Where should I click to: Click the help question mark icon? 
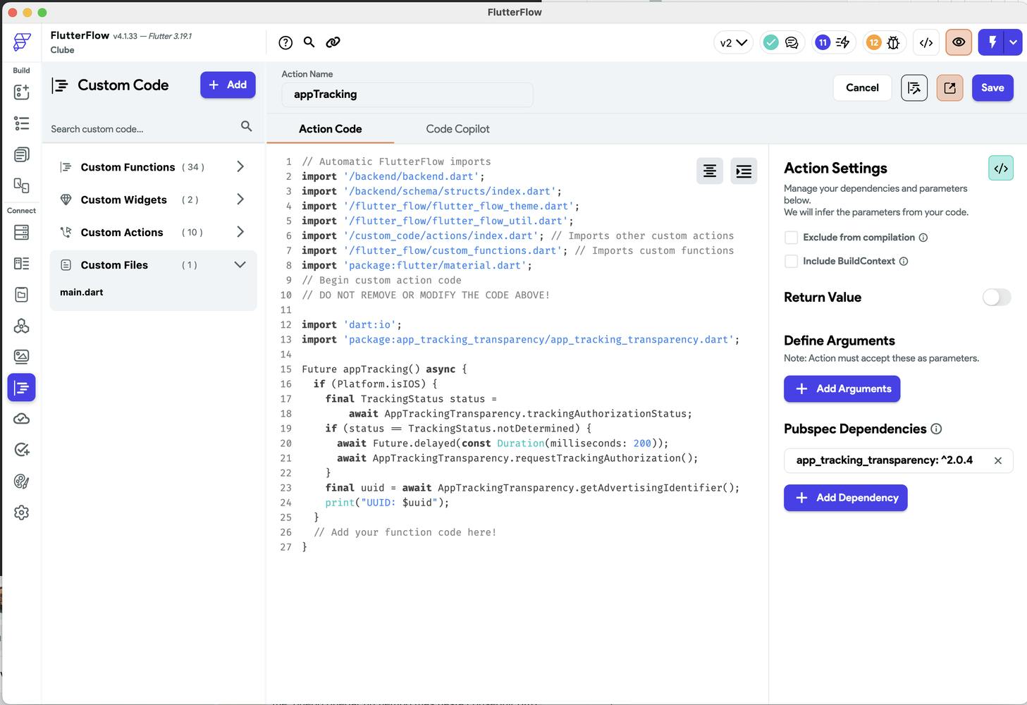(285, 42)
